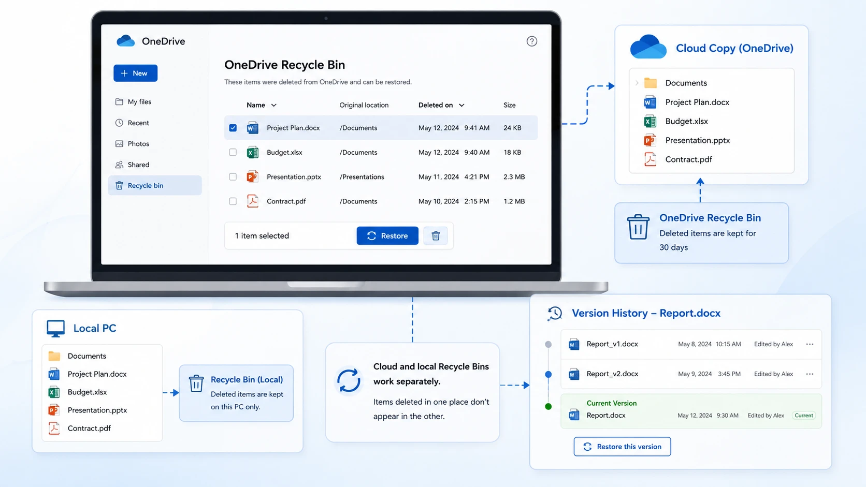Image resolution: width=866 pixels, height=487 pixels.
Task: Click Word icon of Project Plan.docx in recycle bin
Action: [252, 128]
